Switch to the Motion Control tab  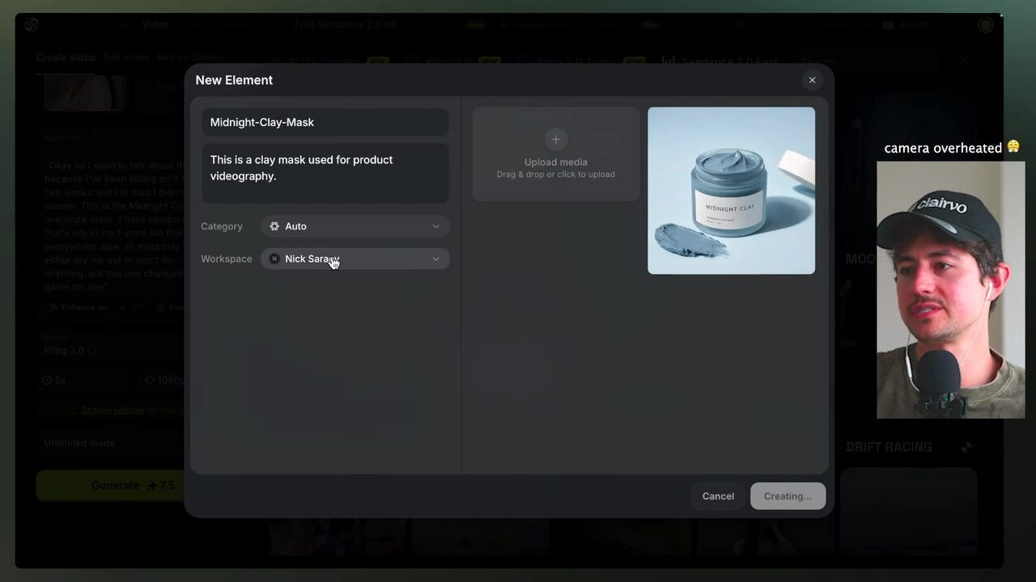click(x=191, y=58)
